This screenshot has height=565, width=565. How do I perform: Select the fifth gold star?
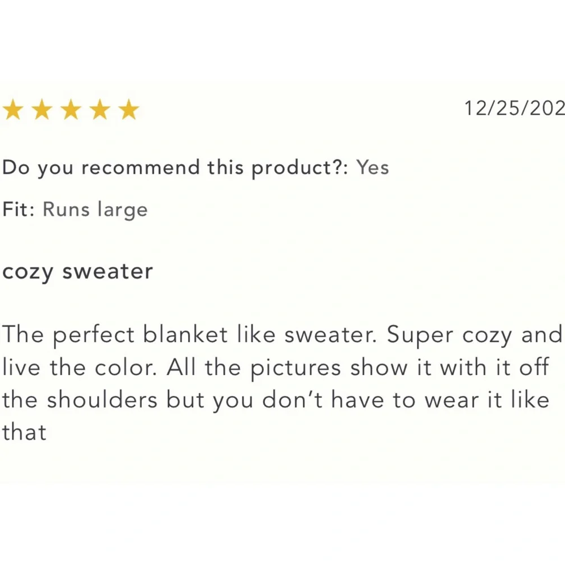click(x=129, y=110)
